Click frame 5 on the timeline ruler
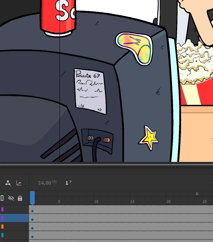 click(x=59, y=201)
